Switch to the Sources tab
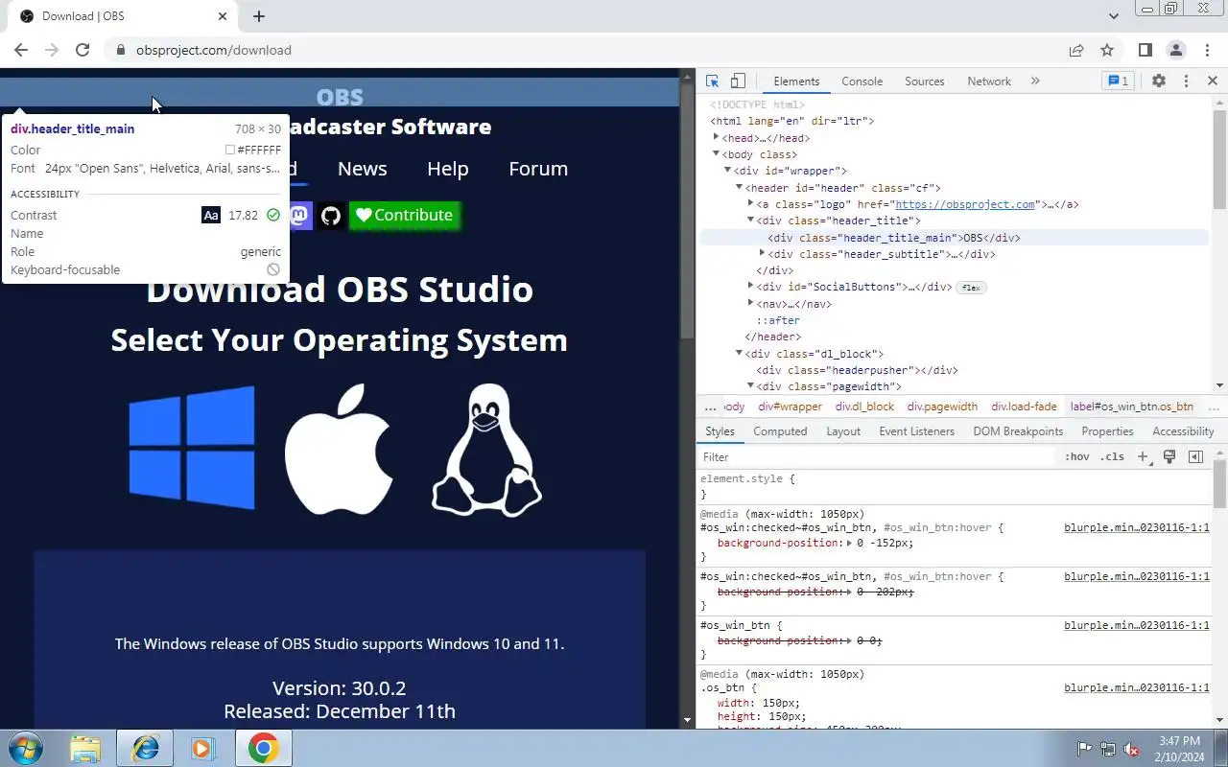Screen dimensions: 1228x767 (925, 81)
